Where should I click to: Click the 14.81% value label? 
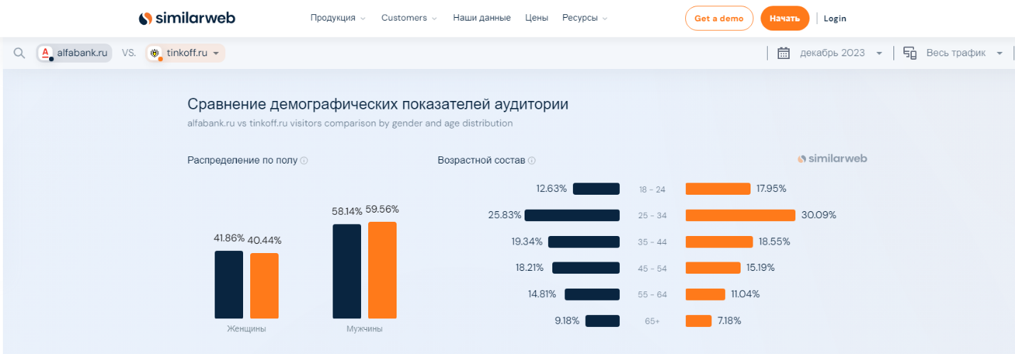point(544,294)
